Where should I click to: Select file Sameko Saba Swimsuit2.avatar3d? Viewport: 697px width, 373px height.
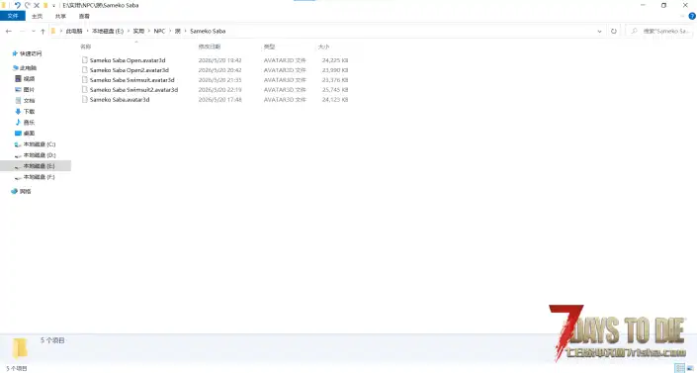click(133, 90)
